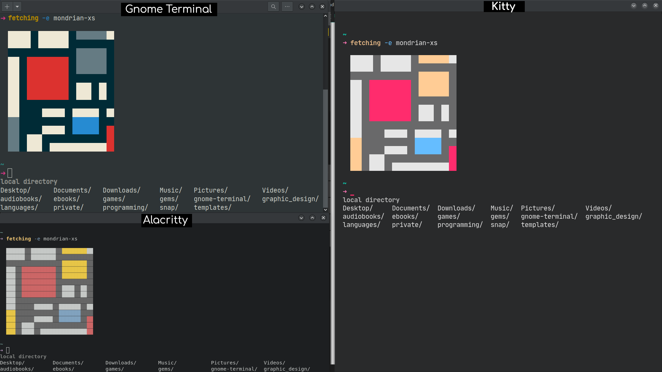662x372 pixels.
Task: Minimize the Gnome Terminal window
Action: click(x=302, y=7)
